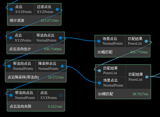Click 统计滤波 output 过滤点云 port
160x117 pixels.
coord(57,9)
